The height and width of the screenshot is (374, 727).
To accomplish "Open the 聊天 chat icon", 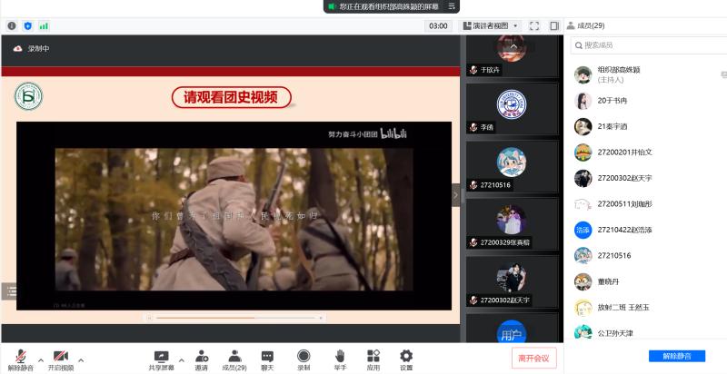I will (267, 359).
